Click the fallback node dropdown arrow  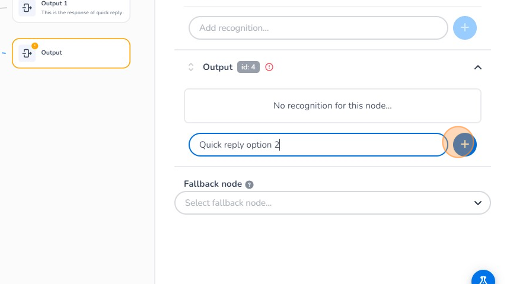[478, 203]
